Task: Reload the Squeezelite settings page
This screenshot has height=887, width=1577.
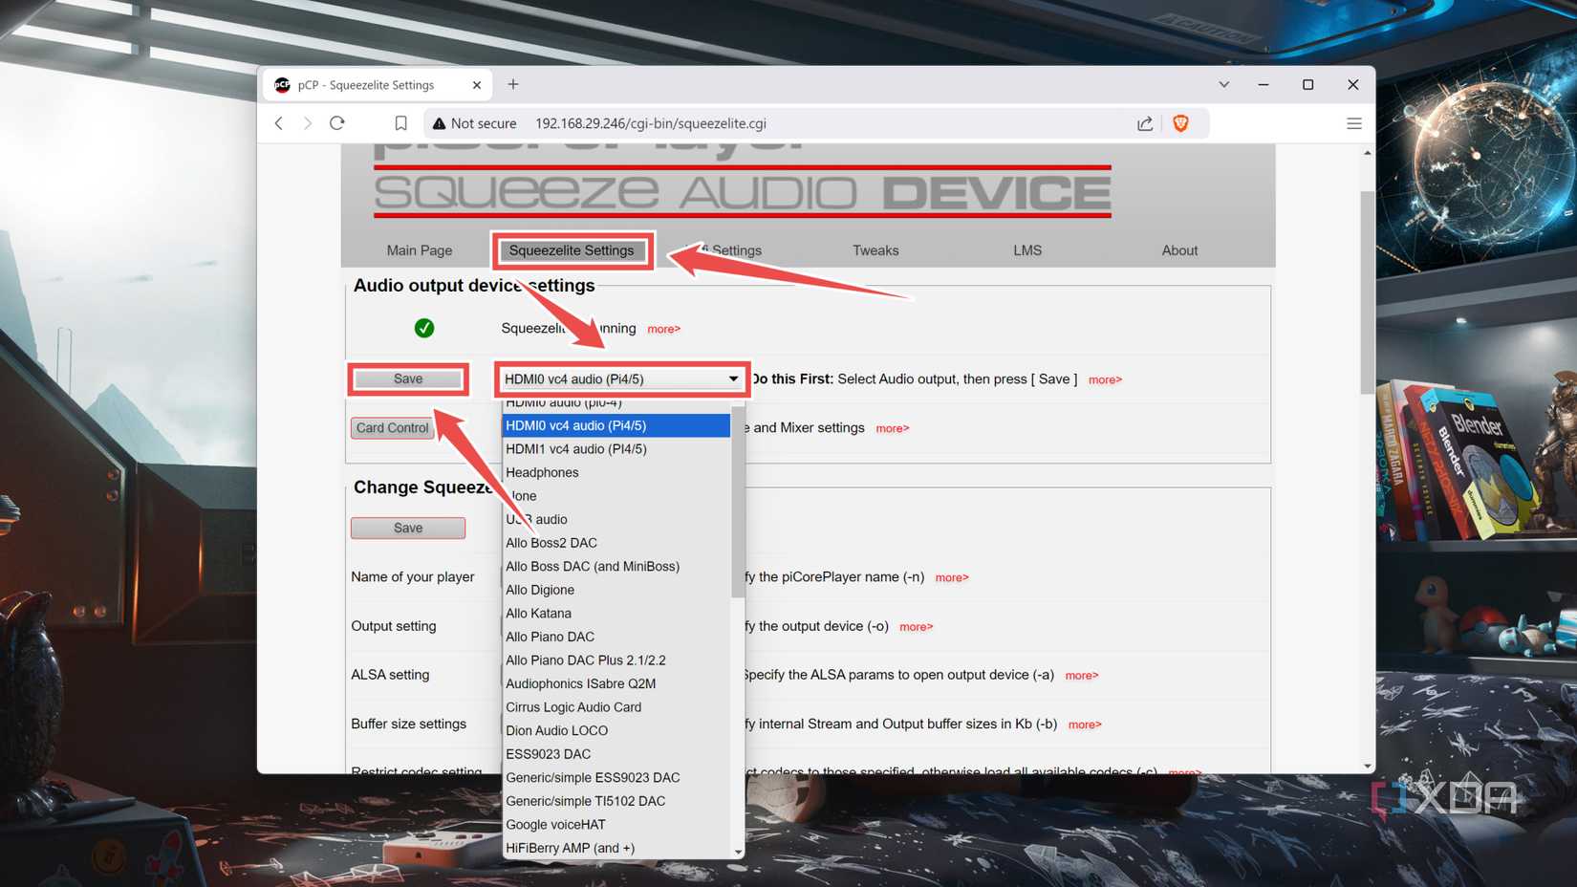Action: click(336, 122)
